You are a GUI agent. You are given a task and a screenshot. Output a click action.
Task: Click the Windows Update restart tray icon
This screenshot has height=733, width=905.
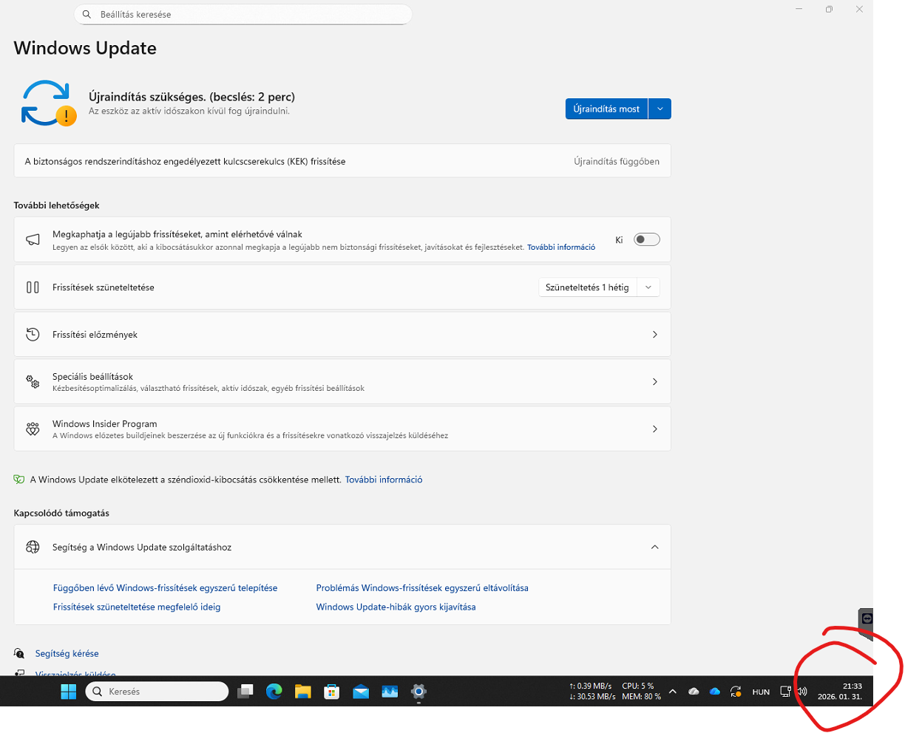click(x=736, y=692)
